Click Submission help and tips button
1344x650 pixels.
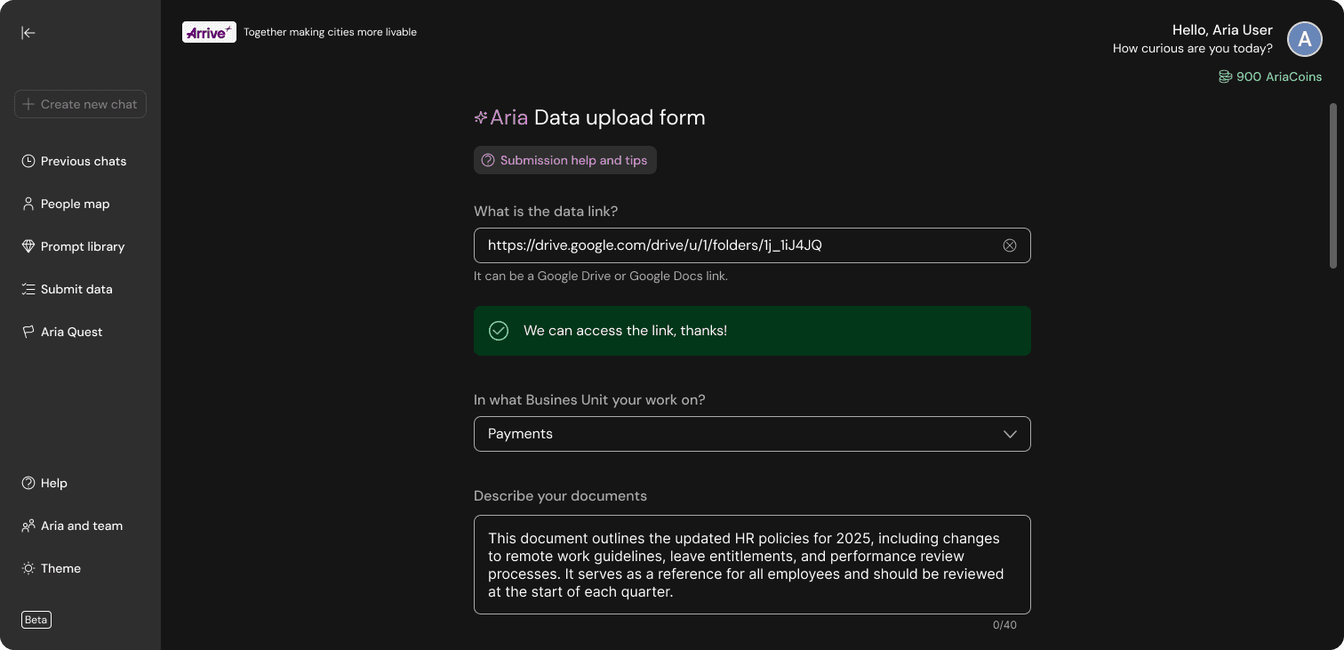click(x=565, y=160)
